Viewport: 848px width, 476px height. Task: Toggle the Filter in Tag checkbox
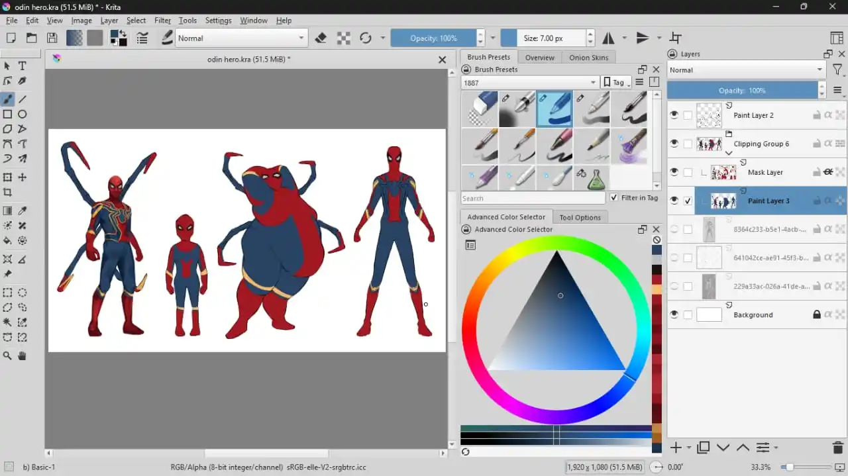pyautogui.click(x=613, y=197)
